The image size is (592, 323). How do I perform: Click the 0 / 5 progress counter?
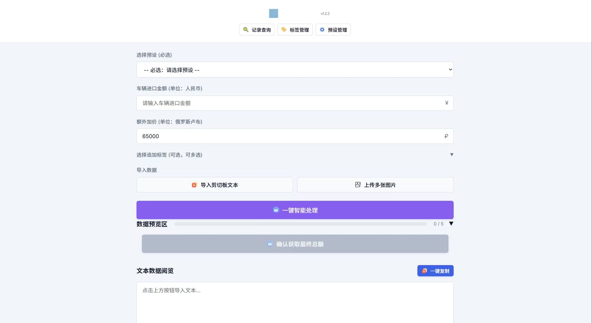pos(438,224)
